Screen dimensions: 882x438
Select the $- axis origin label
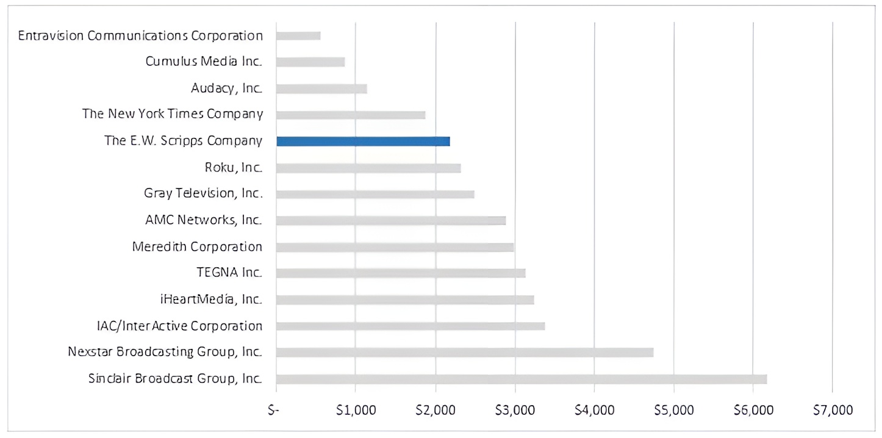click(x=274, y=411)
